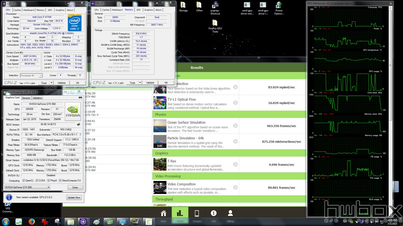The height and width of the screenshot is (226, 403).
Task: Click the NVIDIA logo in GPU-Z
Action: tap(73, 111)
